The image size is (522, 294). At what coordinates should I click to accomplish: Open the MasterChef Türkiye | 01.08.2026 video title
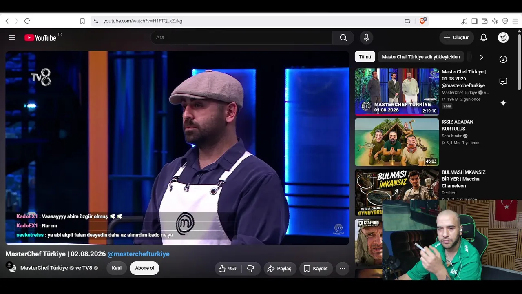464,78
